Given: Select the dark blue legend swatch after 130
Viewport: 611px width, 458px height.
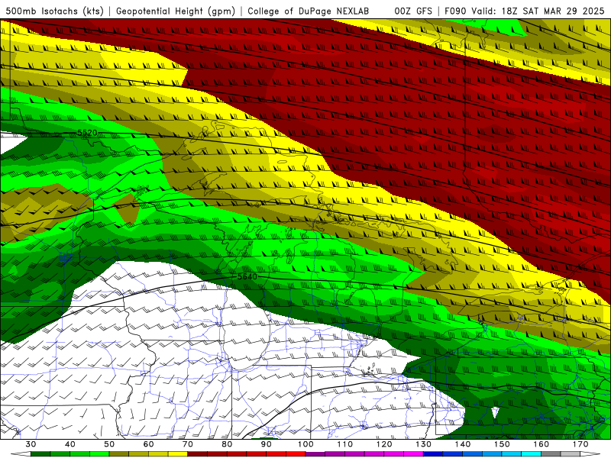Looking at the screenshot, I should pyautogui.click(x=433, y=454).
